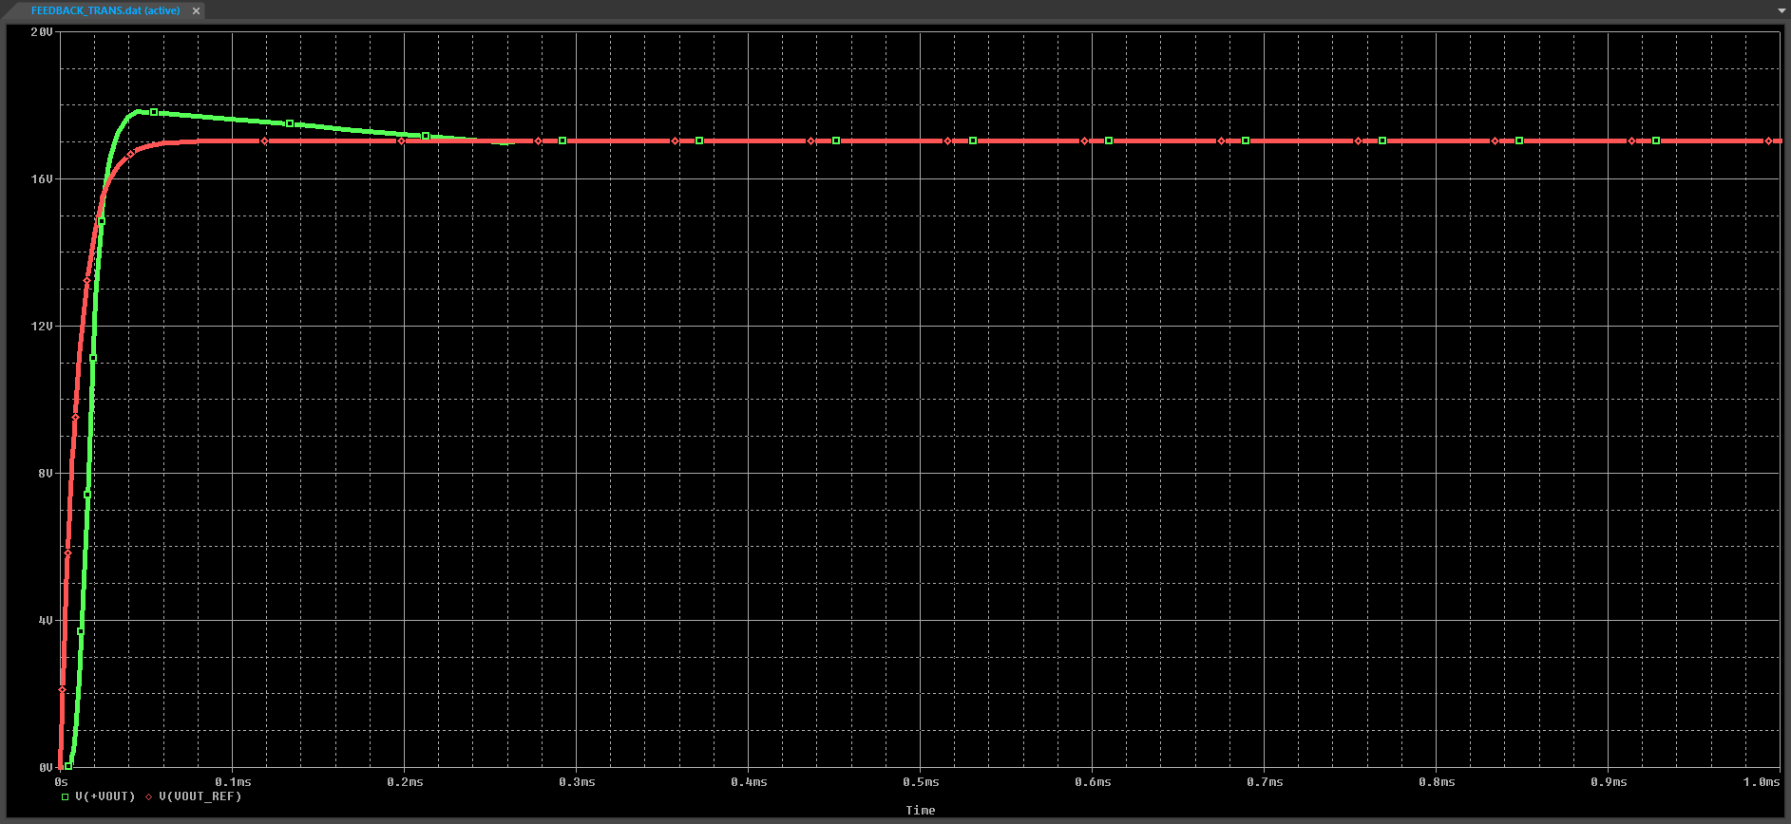Click the 4V label on the y-axis

click(45, 621)
